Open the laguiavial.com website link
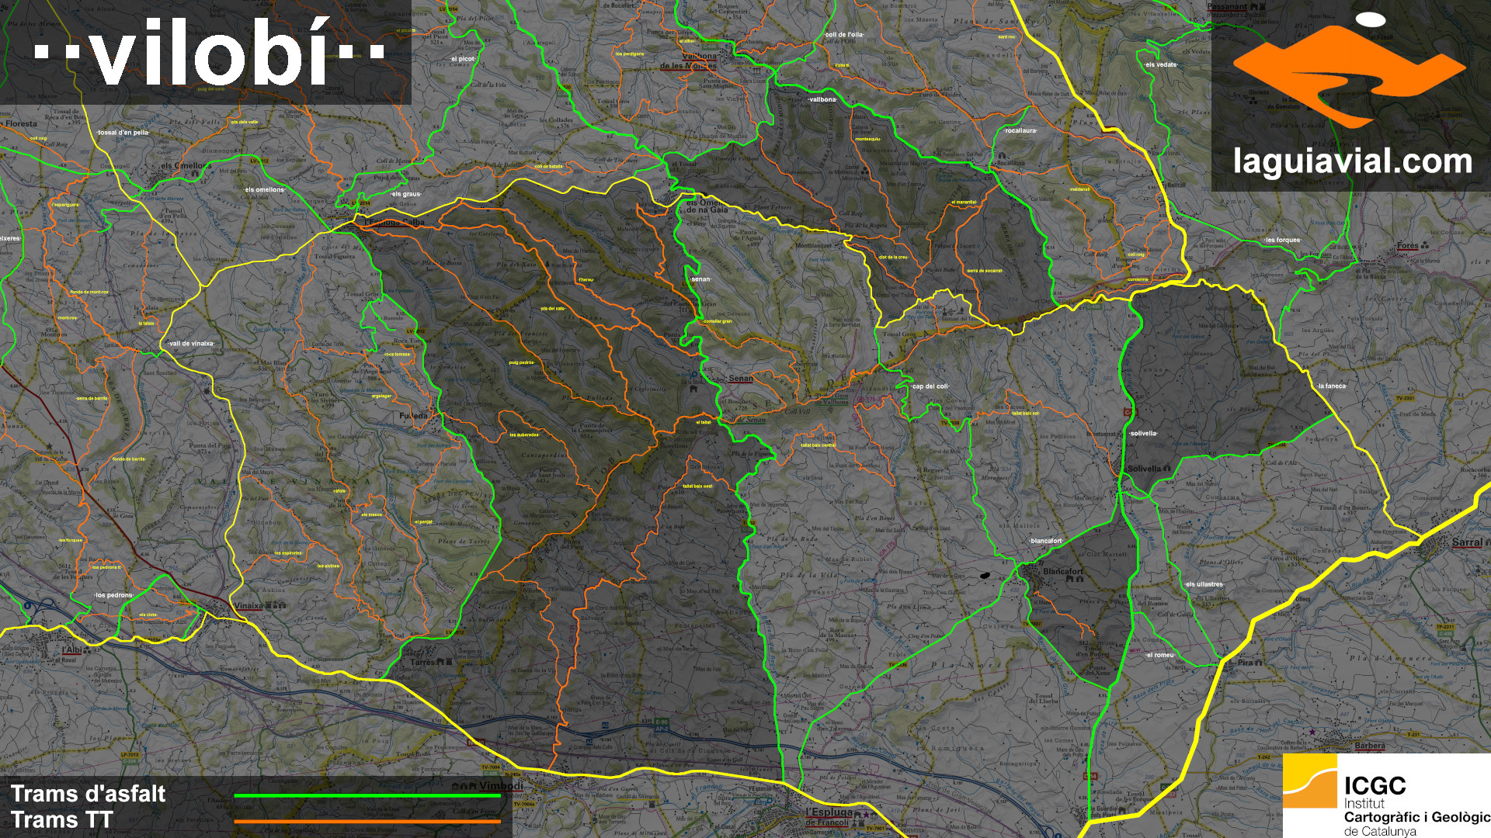Image resolution: width=1491 pixels, height=838 pixels. click(x=1352, y=162)
